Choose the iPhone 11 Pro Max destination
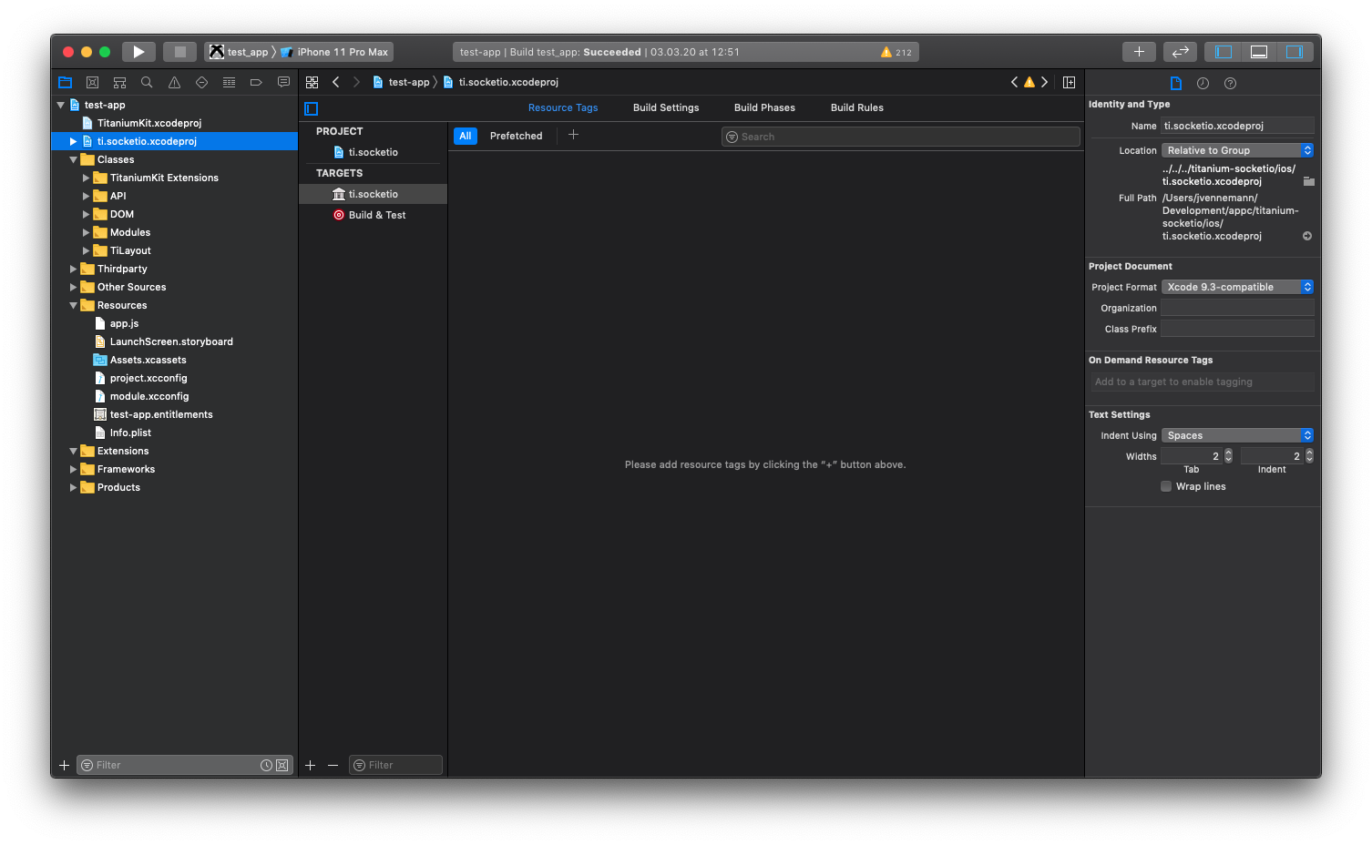 point(335,52)
